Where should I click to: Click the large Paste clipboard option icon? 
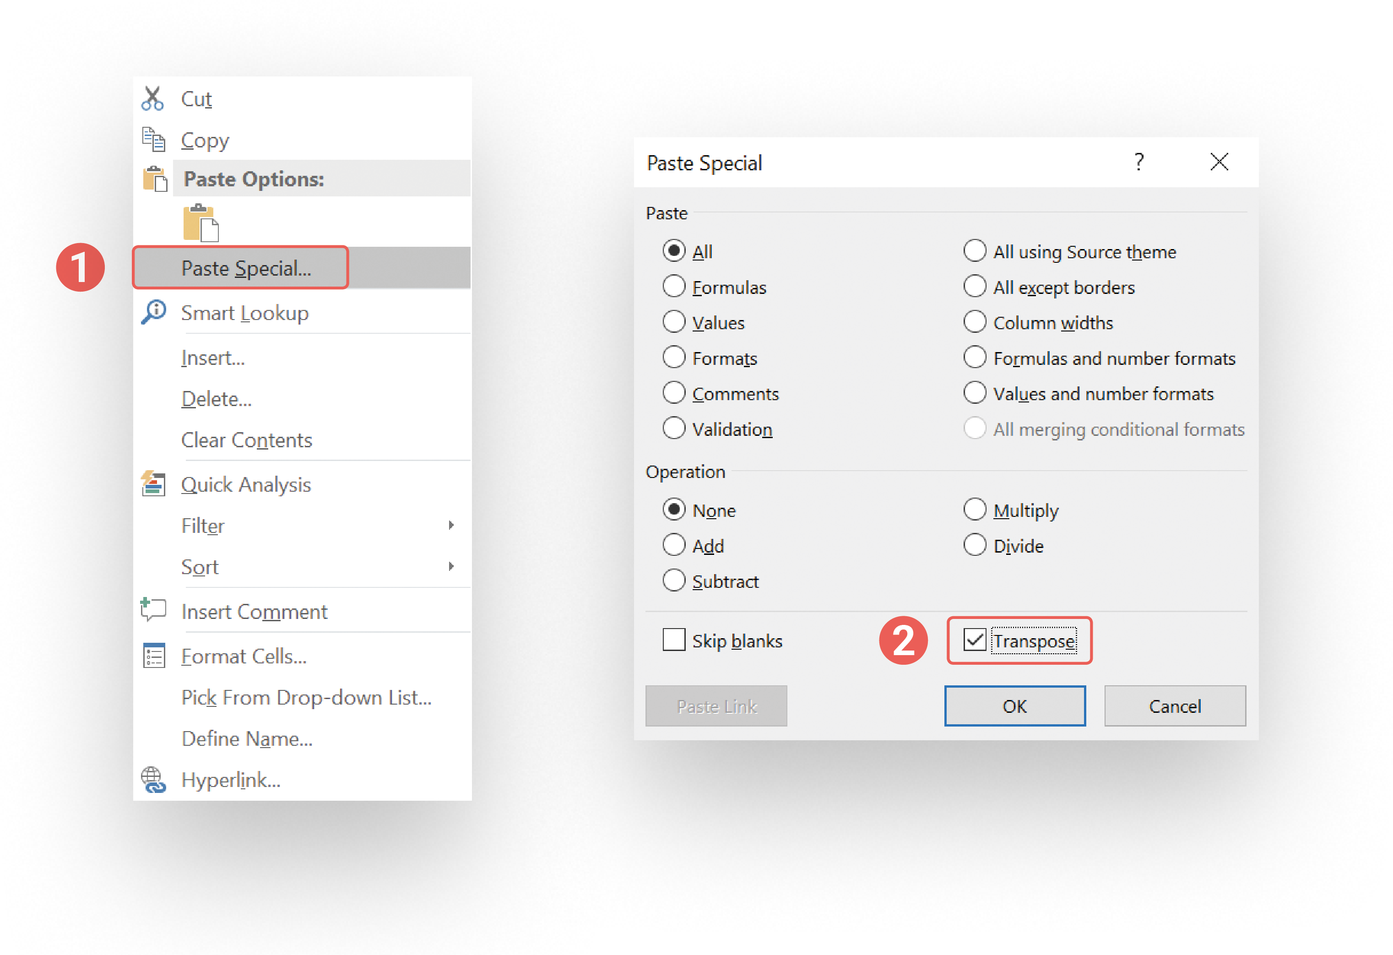point(201,223)
